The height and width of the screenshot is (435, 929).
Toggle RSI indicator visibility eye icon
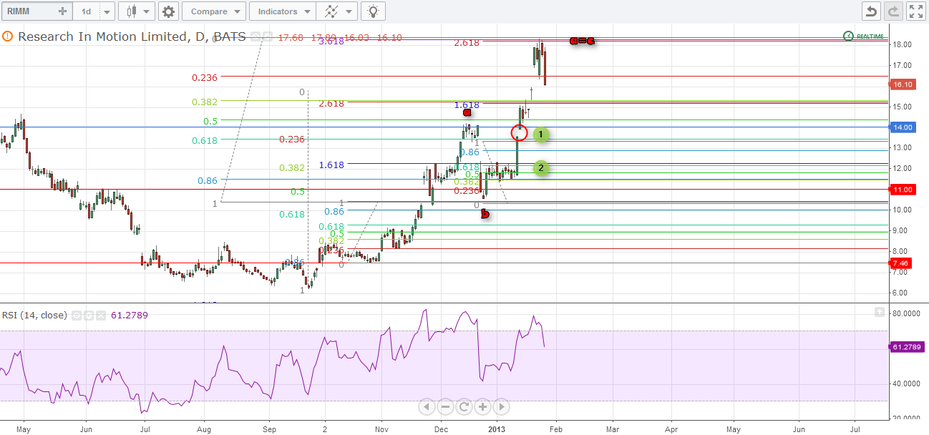[x=77, y=315]
